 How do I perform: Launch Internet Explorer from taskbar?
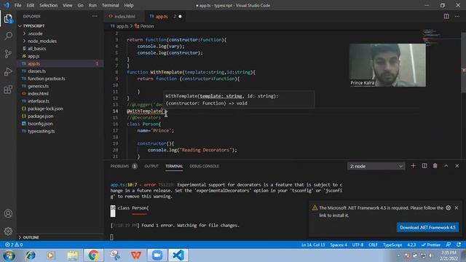31,255
